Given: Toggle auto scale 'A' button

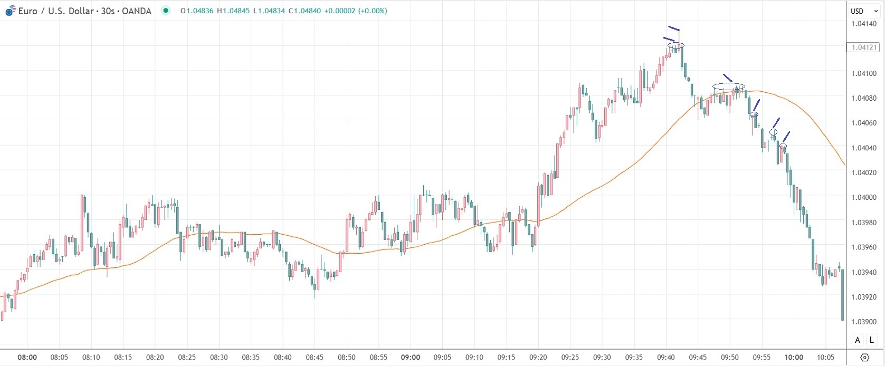Looking at the screenshot, I should (x=858, y=340).
